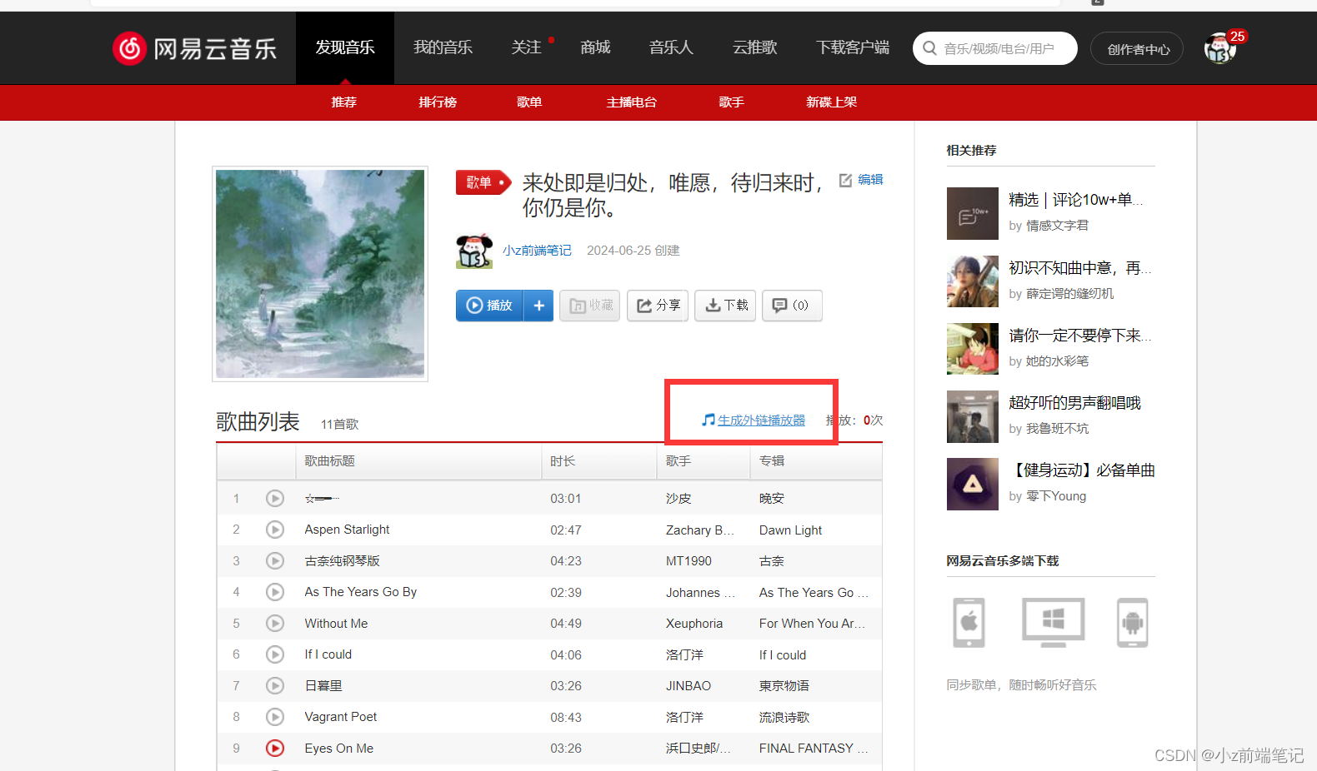Open the 发现音乐 tab
1317x771 pixels.
(345, 47)
